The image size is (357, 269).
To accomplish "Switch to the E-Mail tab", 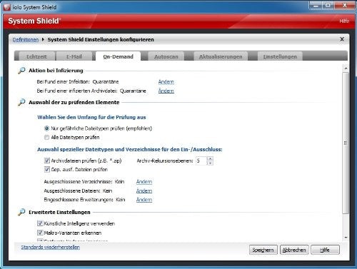I will tap(74, 56).
